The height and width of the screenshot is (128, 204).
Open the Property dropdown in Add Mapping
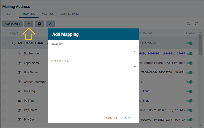click(x=93, y=51)
